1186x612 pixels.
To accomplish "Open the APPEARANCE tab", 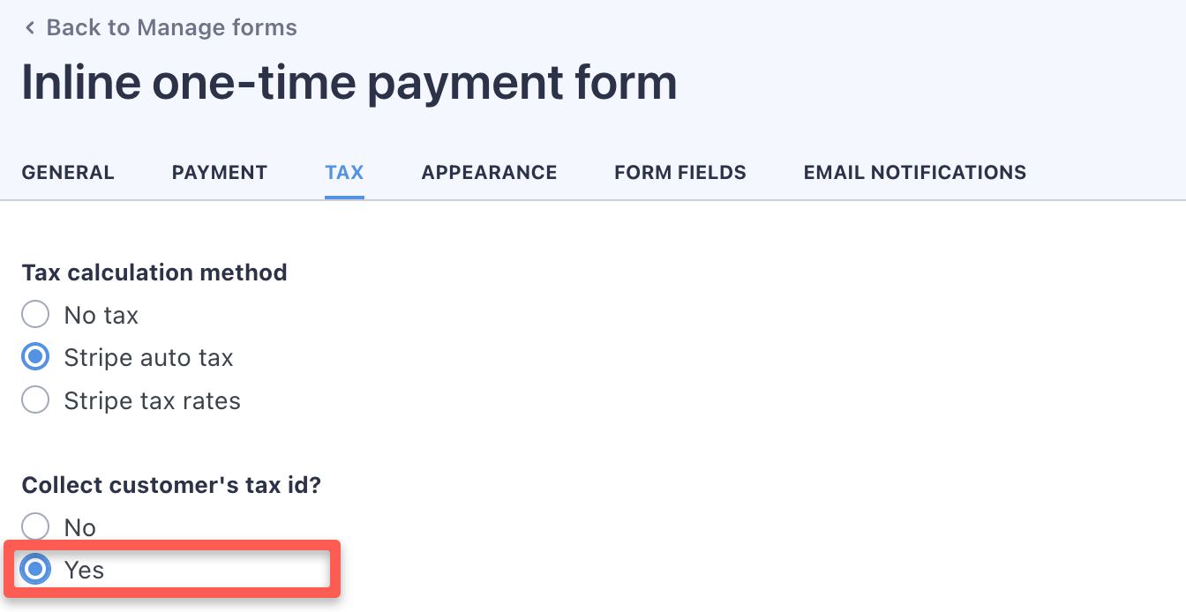I will (489, 173).
